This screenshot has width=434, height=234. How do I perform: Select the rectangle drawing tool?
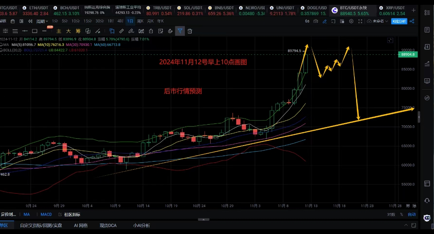point(35,31)
